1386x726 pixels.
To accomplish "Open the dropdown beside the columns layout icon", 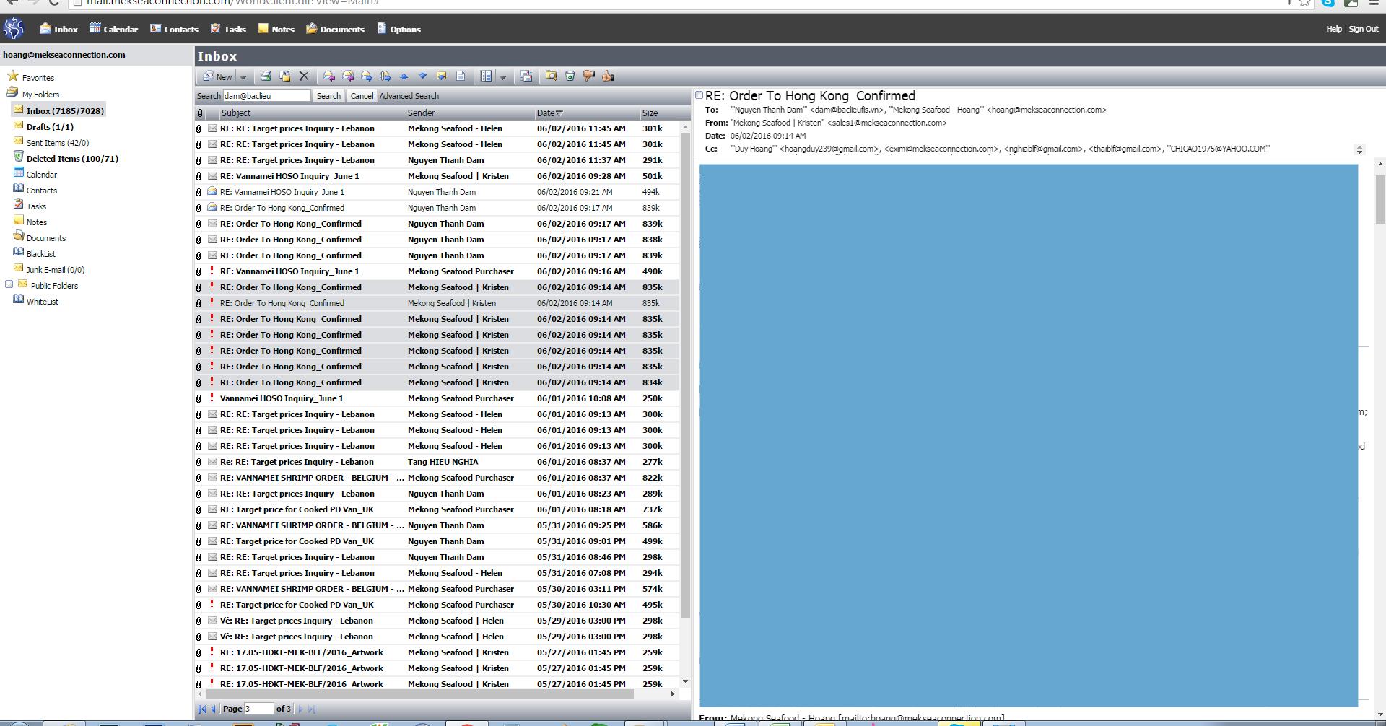I will (503, 77).
